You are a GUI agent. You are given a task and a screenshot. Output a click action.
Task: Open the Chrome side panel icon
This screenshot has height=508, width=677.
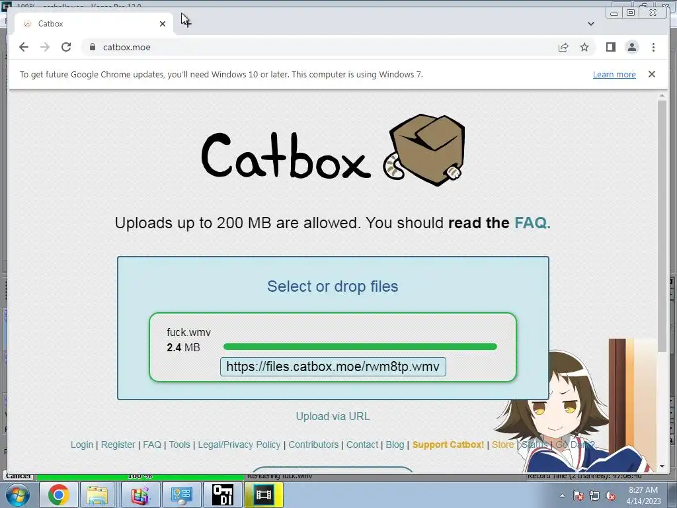coord(610,47)
